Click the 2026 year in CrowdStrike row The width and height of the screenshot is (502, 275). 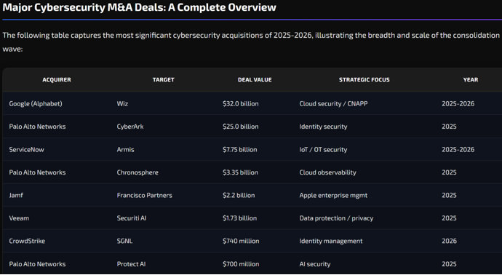pyautogui.click(x=449, y=241)
